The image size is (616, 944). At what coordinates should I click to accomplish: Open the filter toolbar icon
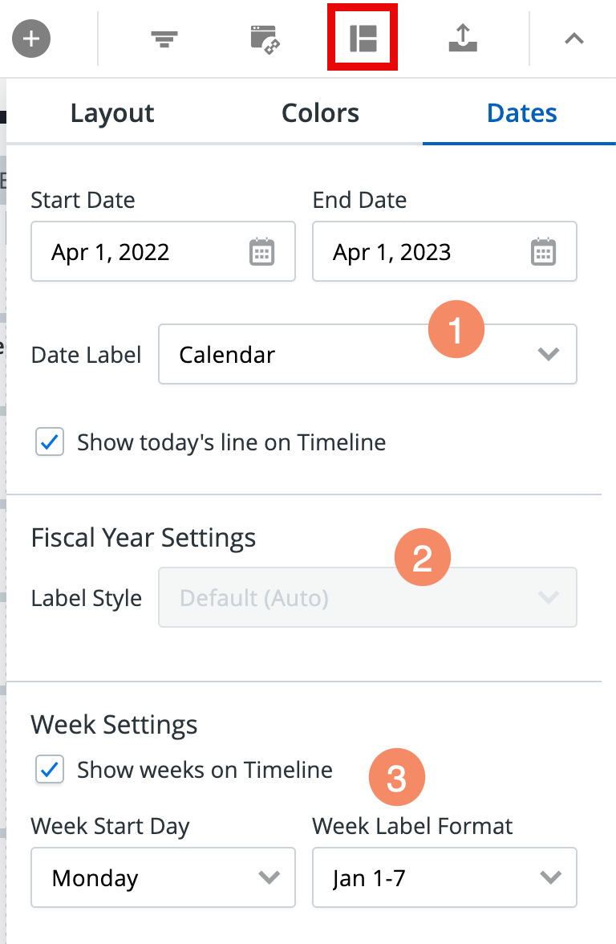(x=164, y=37)
